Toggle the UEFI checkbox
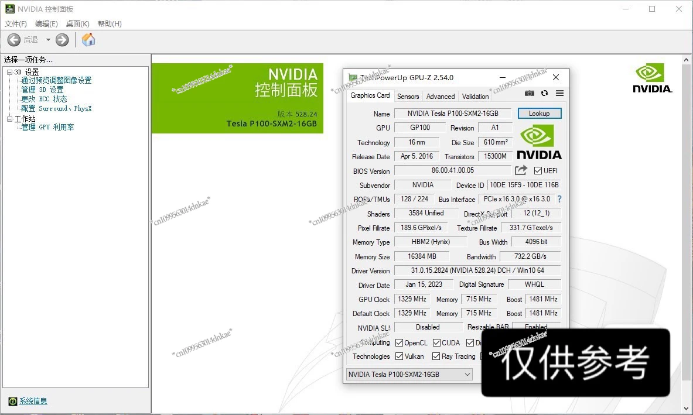 [538, 170]
